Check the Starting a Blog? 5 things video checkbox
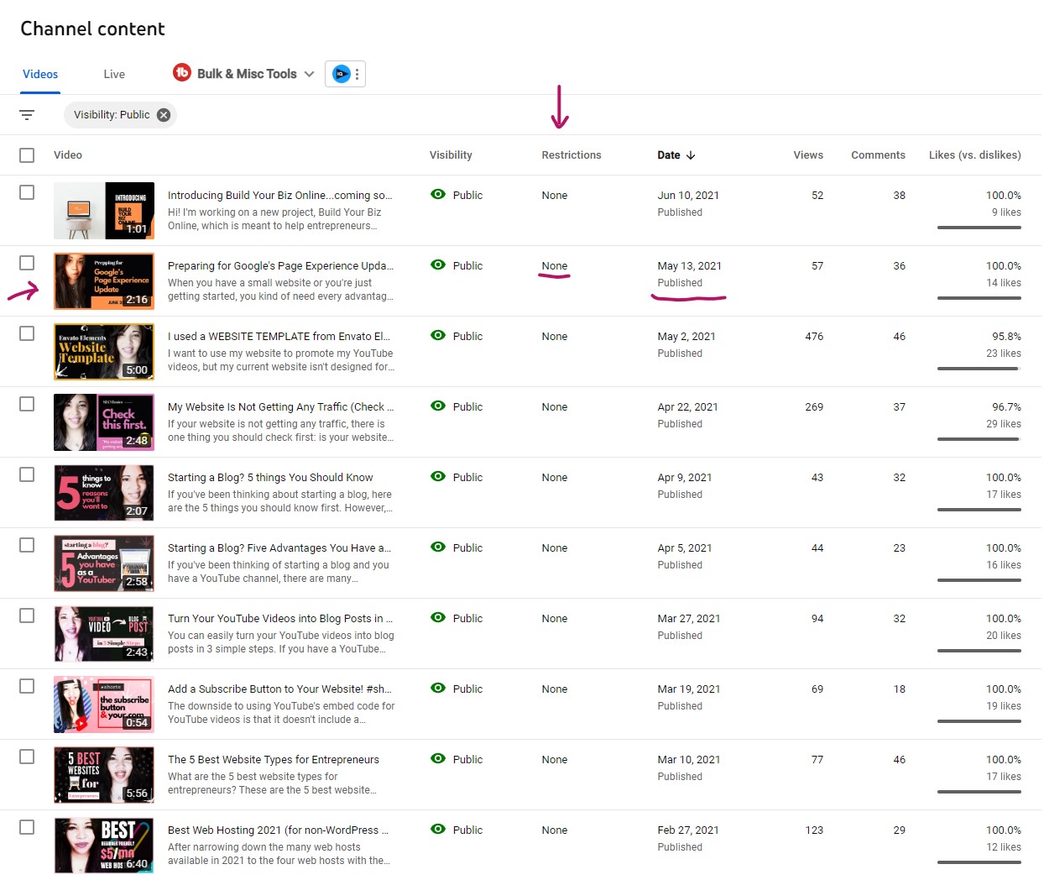This screenshot has width=1044, height=880. pyautogui.click(x=26, y=474)
